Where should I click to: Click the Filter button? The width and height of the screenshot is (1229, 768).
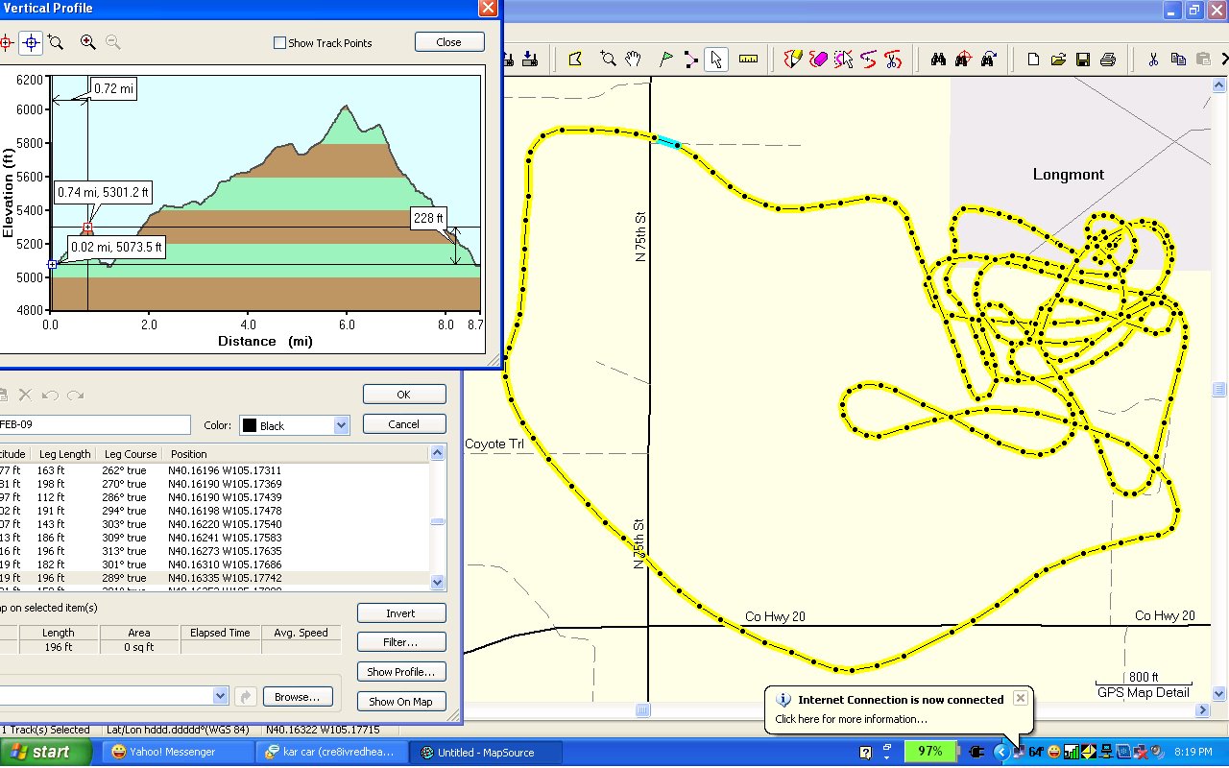tap(400, 642)
